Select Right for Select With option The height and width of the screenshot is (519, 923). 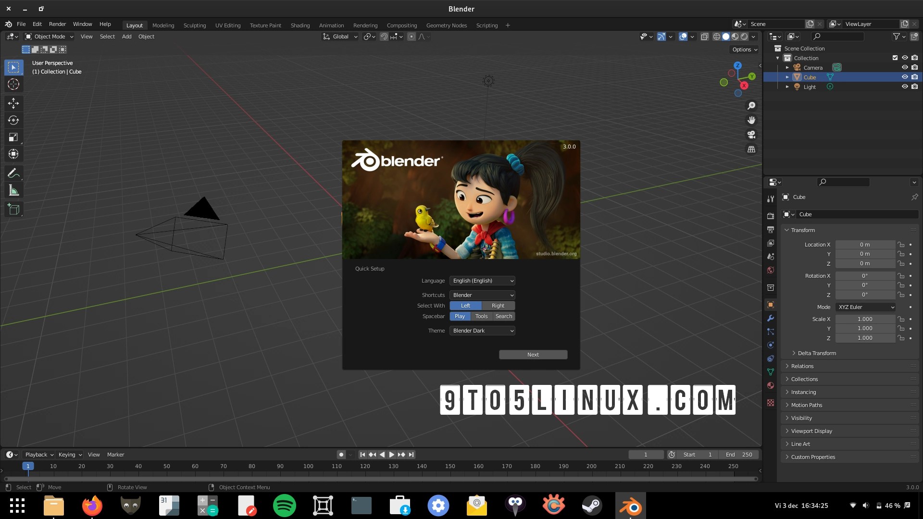(498, 306)
